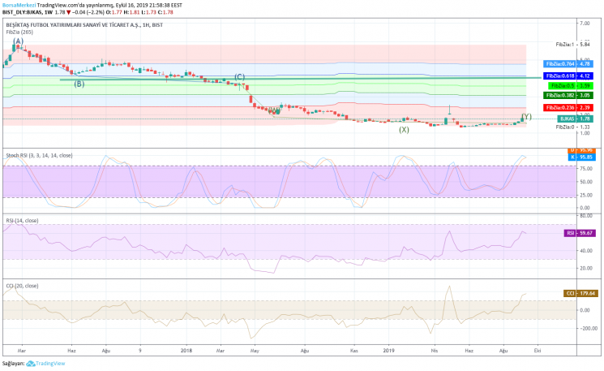This screenshot has height=371, width=604.
Task: Select the (C) wave label
Action: pyautogui.click(x=240, y=77)
